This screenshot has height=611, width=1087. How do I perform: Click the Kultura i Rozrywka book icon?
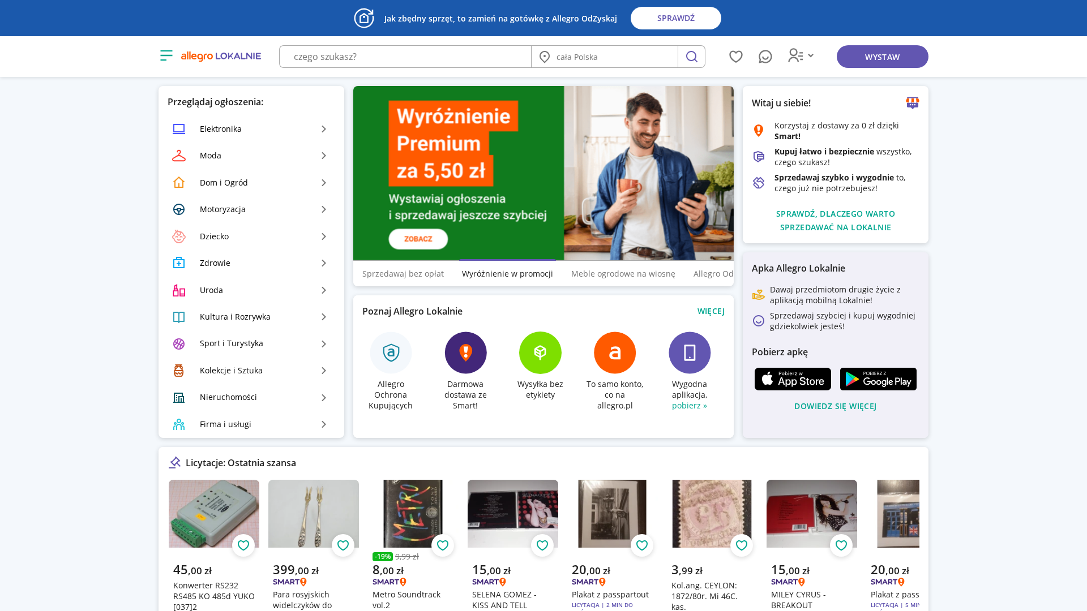[179, 317]
